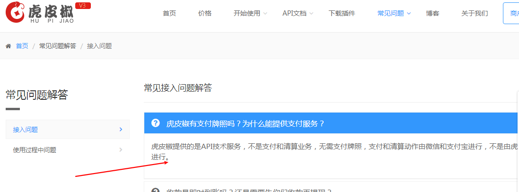Viewport: 519px width, 192px height.
Task: Switch to 使用过程中问题 in the sidebar
Action: coord(35,150)
